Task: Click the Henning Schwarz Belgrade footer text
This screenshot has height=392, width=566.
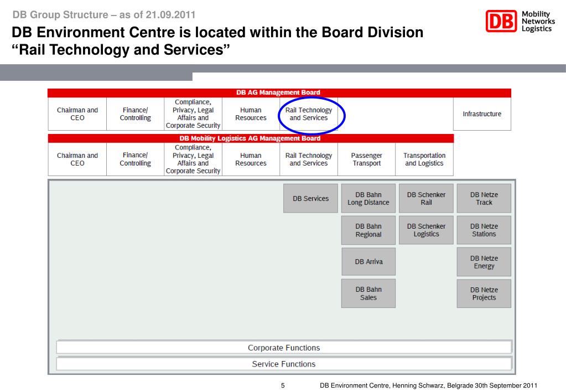Action: coord(428,385)
